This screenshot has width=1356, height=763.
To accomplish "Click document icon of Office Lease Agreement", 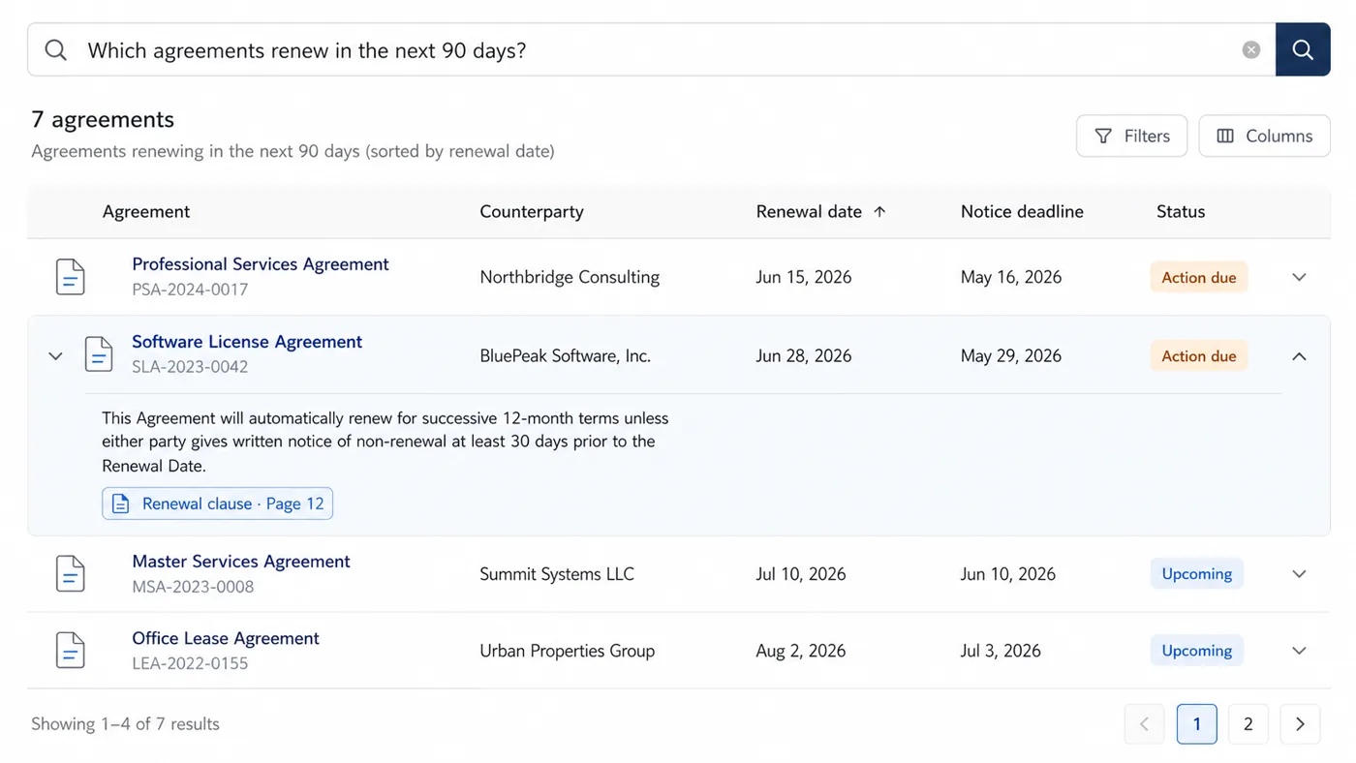I will point(70,651).
